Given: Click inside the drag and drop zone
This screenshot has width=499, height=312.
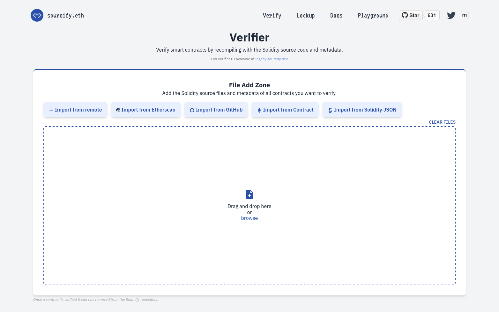Looking at the screenshot, I should [249, 159].
